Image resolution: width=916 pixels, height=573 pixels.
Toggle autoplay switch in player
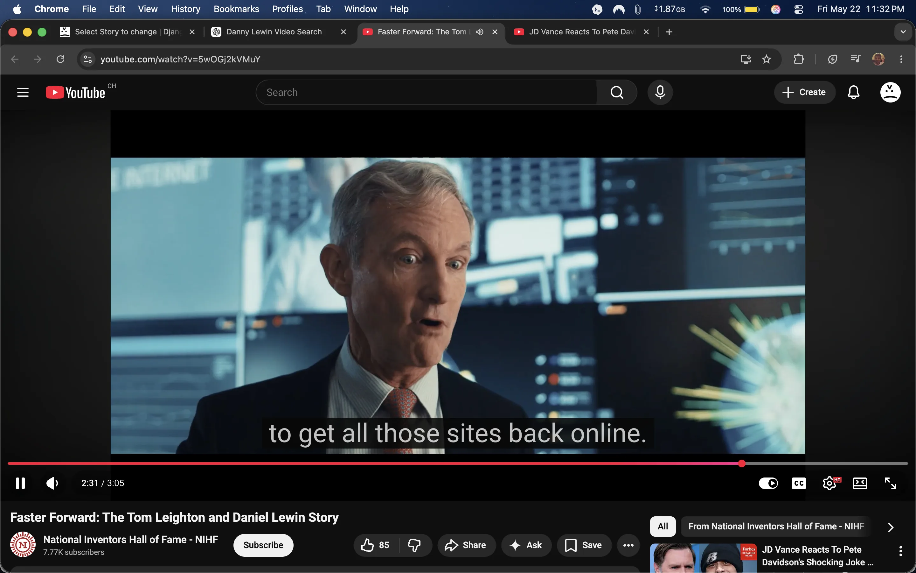pos(768,483)
